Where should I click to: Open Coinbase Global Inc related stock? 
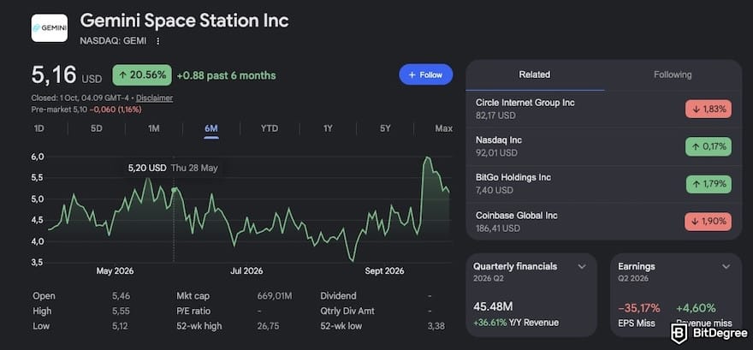click(x=604, y=222)
